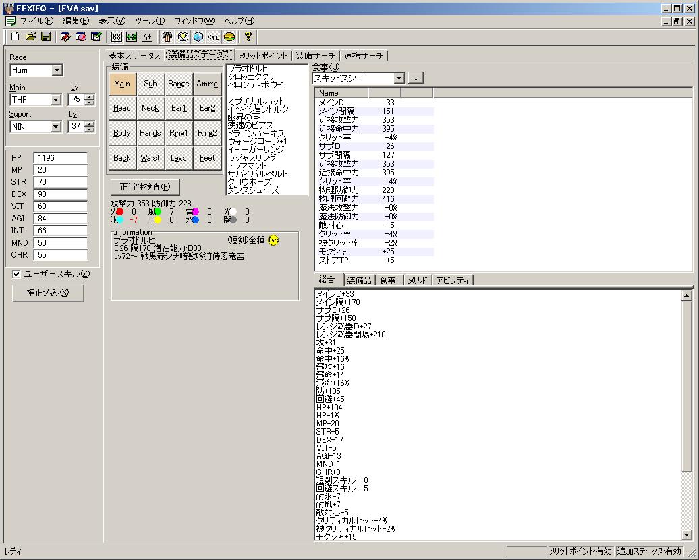Click the armor toolbar icon
Screen dimensions: 699x560
pyautogui.click(x=167, y=37)
